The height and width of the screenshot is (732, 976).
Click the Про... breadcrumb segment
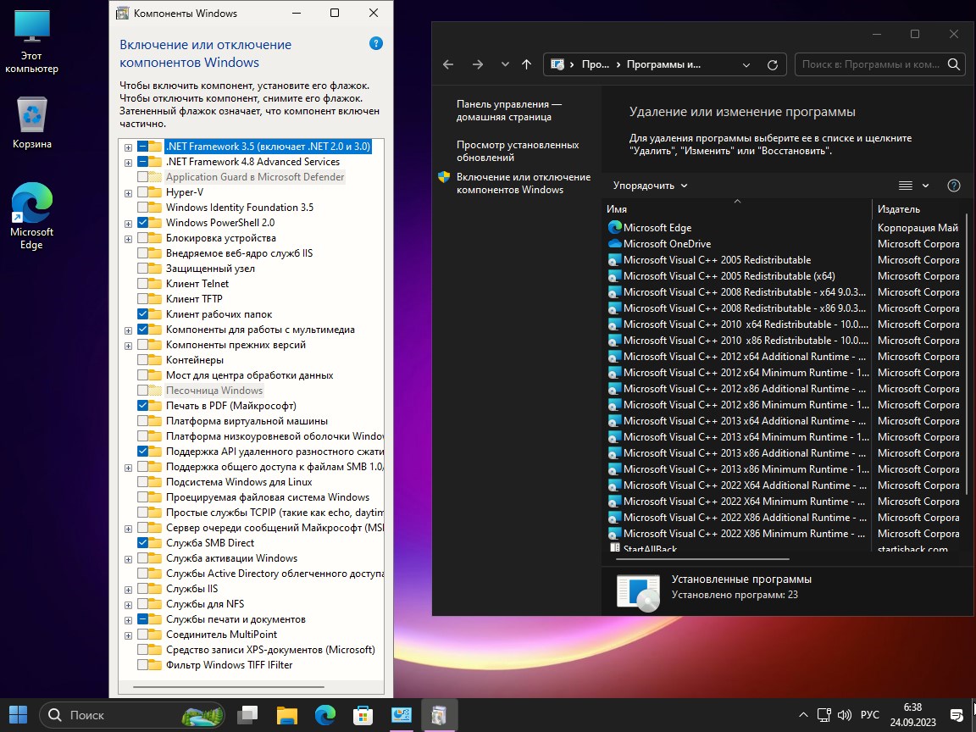pos(596,64)
